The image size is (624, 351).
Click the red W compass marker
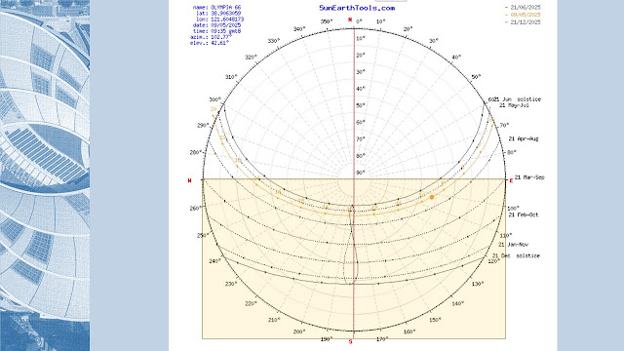[x=189, y=180]
